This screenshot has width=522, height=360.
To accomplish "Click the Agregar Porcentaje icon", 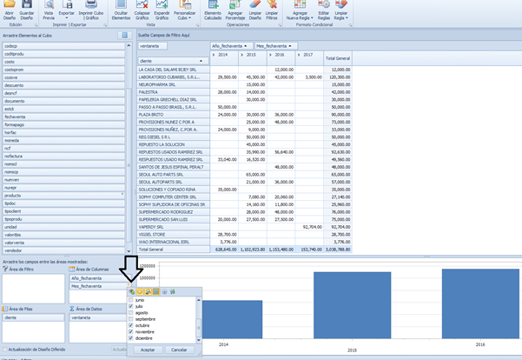I will click(235, 9).
